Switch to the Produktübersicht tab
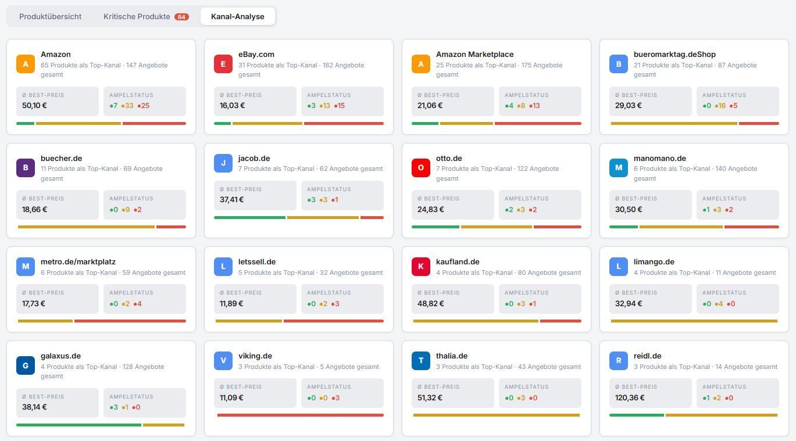This screenshot has height=441, width=796. (x=51, y=16)
